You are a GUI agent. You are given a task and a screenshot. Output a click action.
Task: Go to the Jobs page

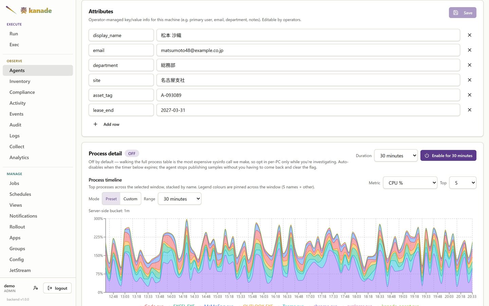pos(38,183)
